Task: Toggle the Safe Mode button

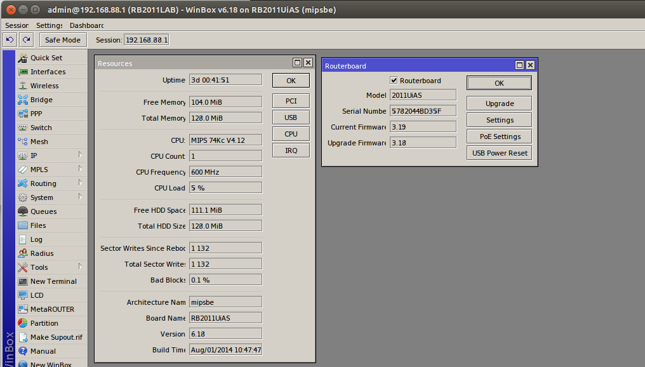Action: pyautogui.click(x=63, y=40)
